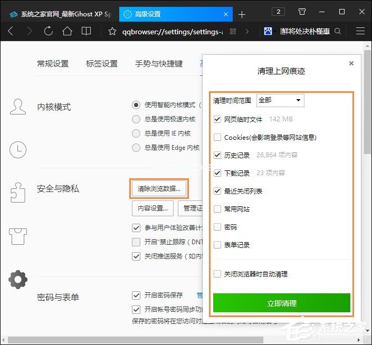Open the history clock sidebar icon

18,150
